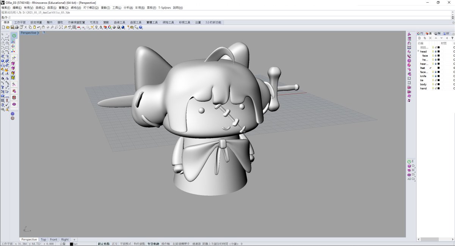Viewport: 455px width, 246px height.
Task: Click the 工作平面 label in the status bar
Action: (x=6, y=244)
